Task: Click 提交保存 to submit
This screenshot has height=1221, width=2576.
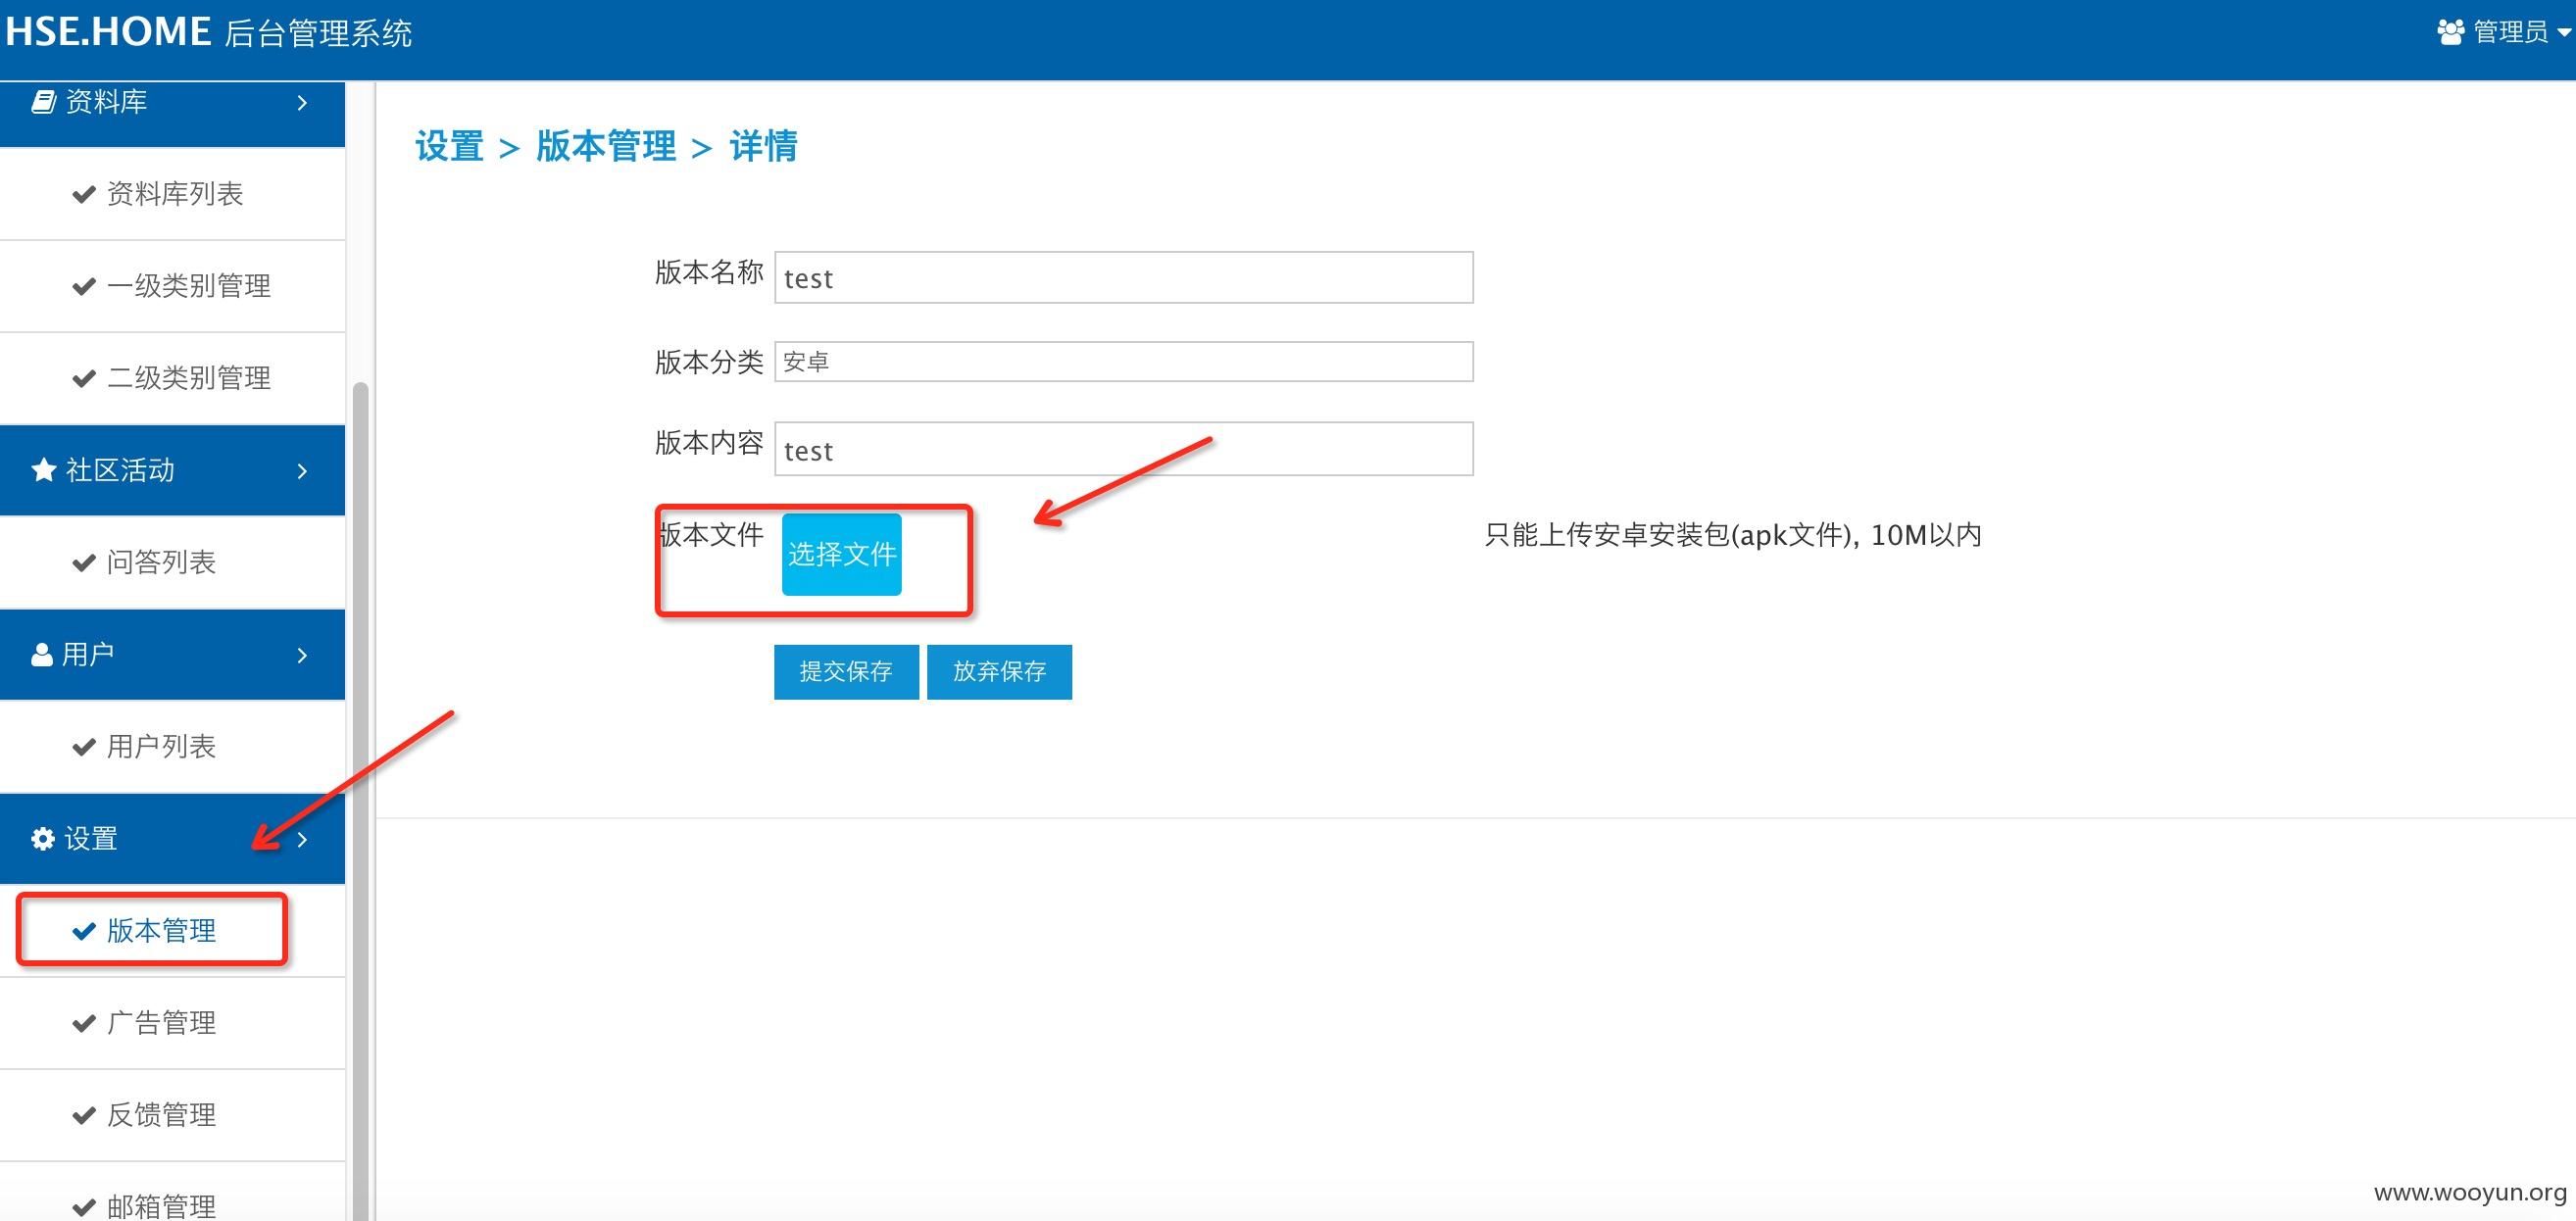Action: 846,671
